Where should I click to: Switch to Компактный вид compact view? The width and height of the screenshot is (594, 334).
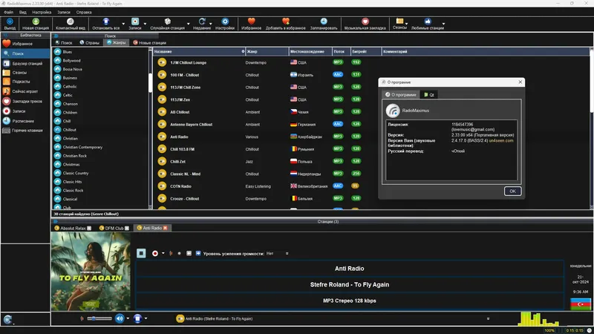point(70,22)
